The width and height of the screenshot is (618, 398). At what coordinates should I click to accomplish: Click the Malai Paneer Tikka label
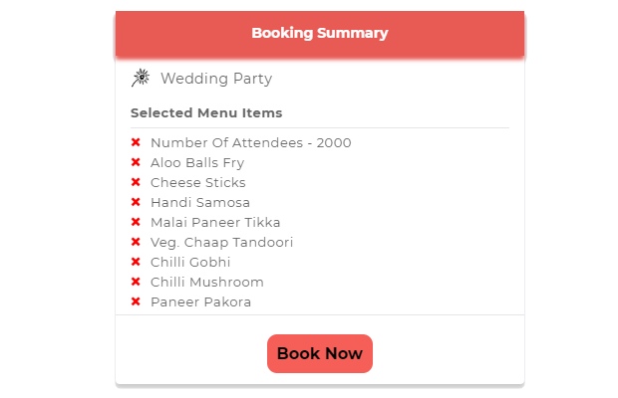(x=215, y=222)
